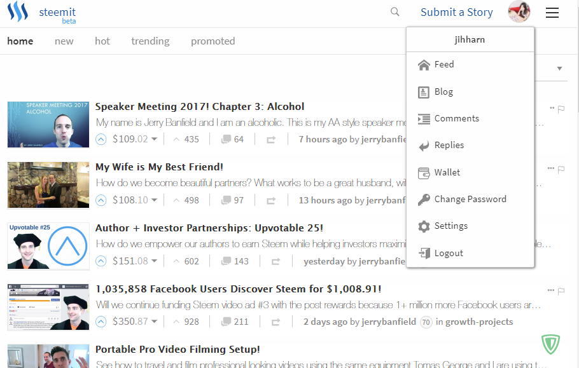Screen dimensions: 579x368
Task: Switch to the trending tab
Action: tap(150, 41)
